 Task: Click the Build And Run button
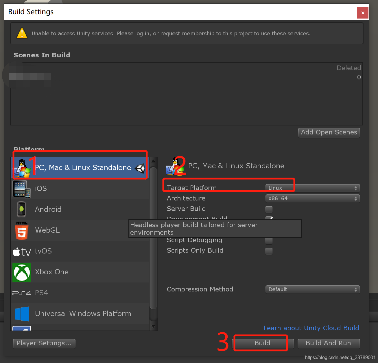pyautogui.click(x=329, y=343)
